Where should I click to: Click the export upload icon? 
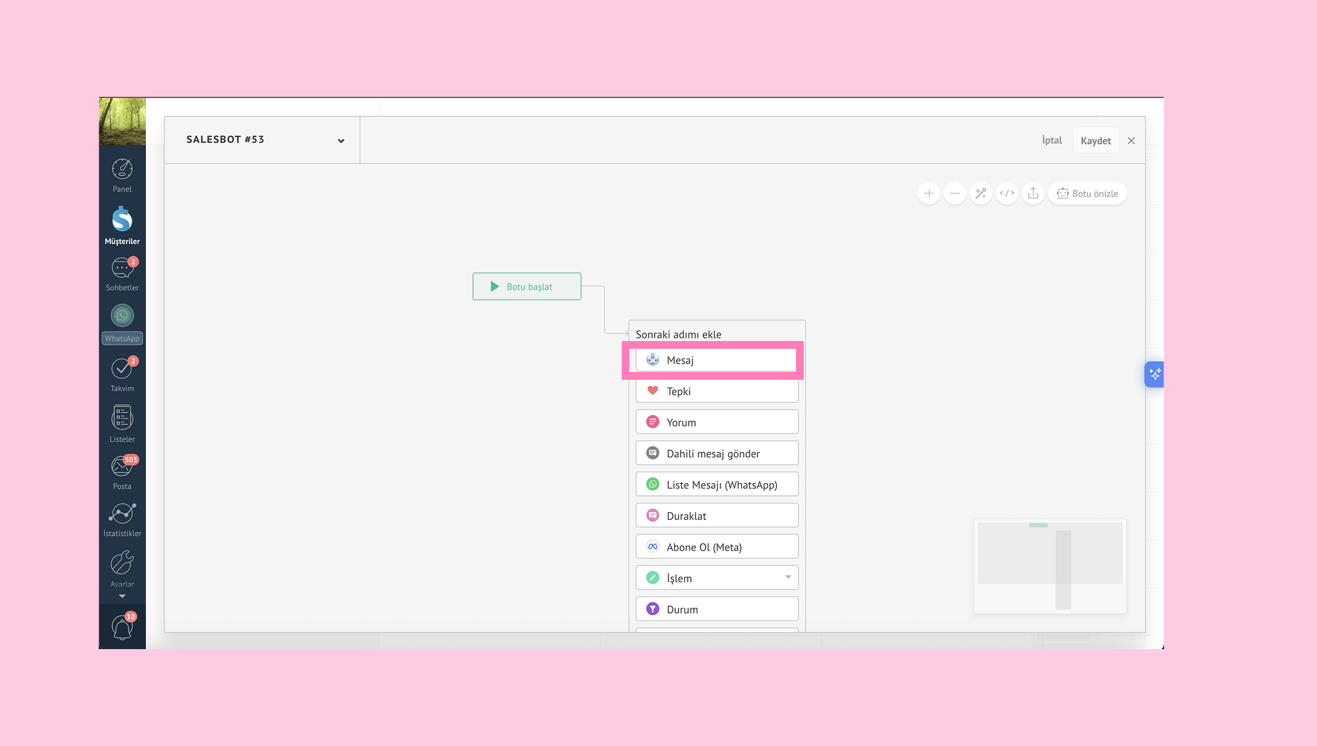coord(1033,193)
